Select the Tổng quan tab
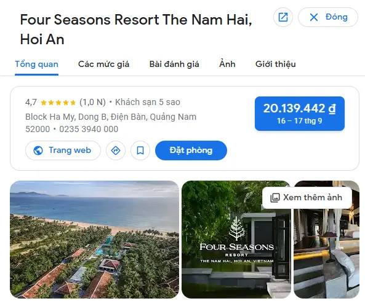 [36, 64]
